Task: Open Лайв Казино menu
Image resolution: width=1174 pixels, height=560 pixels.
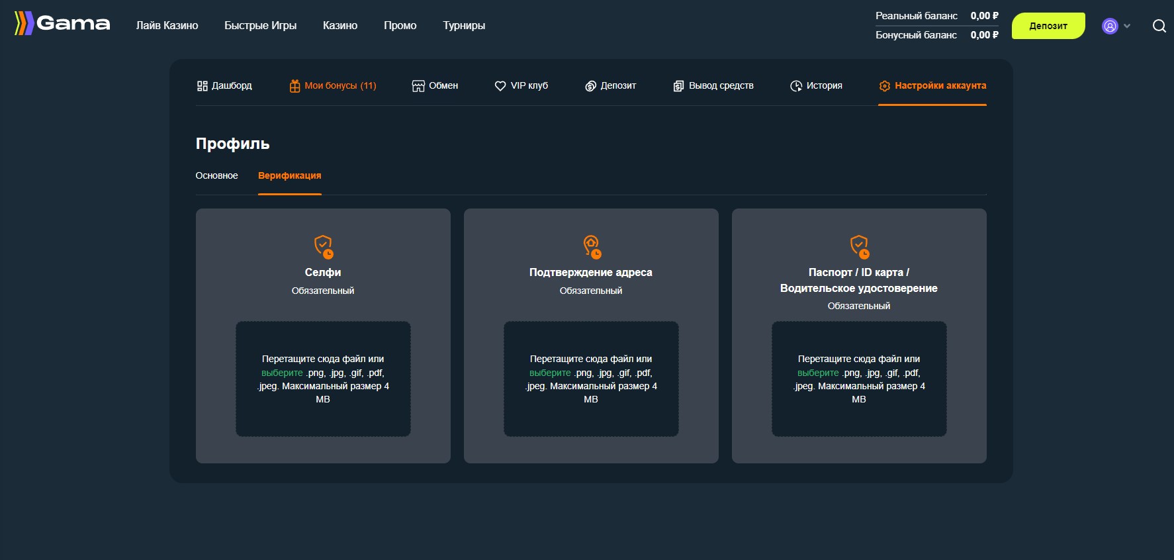Action: pyautogui.click(x=167, y=25)
